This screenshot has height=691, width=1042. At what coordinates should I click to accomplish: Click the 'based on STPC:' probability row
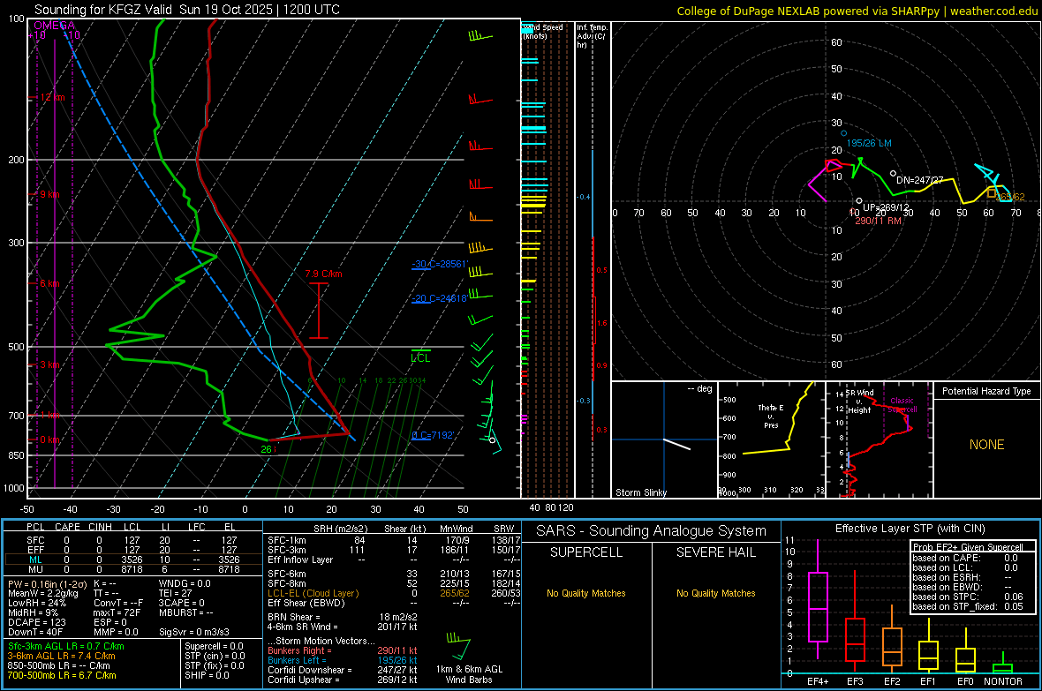tap(968, 597)
